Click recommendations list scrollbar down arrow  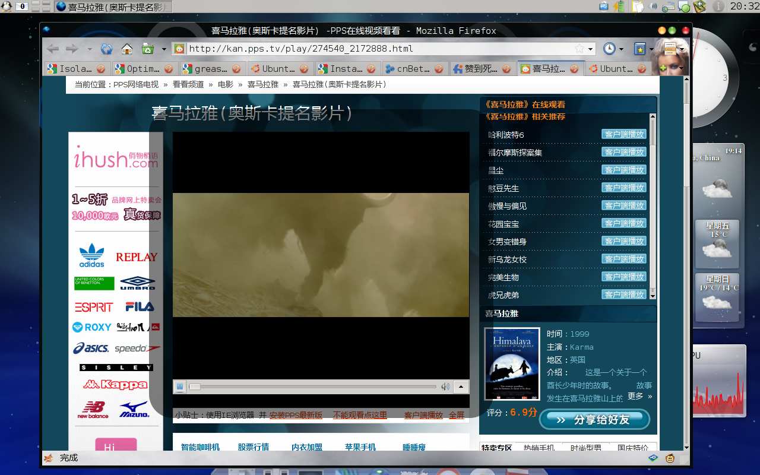(x=653, y=295)
